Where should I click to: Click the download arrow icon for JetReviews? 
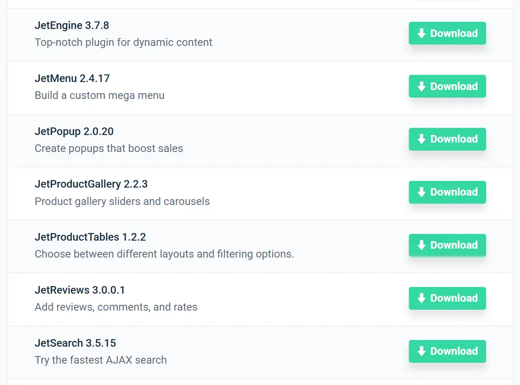point(421,298)
